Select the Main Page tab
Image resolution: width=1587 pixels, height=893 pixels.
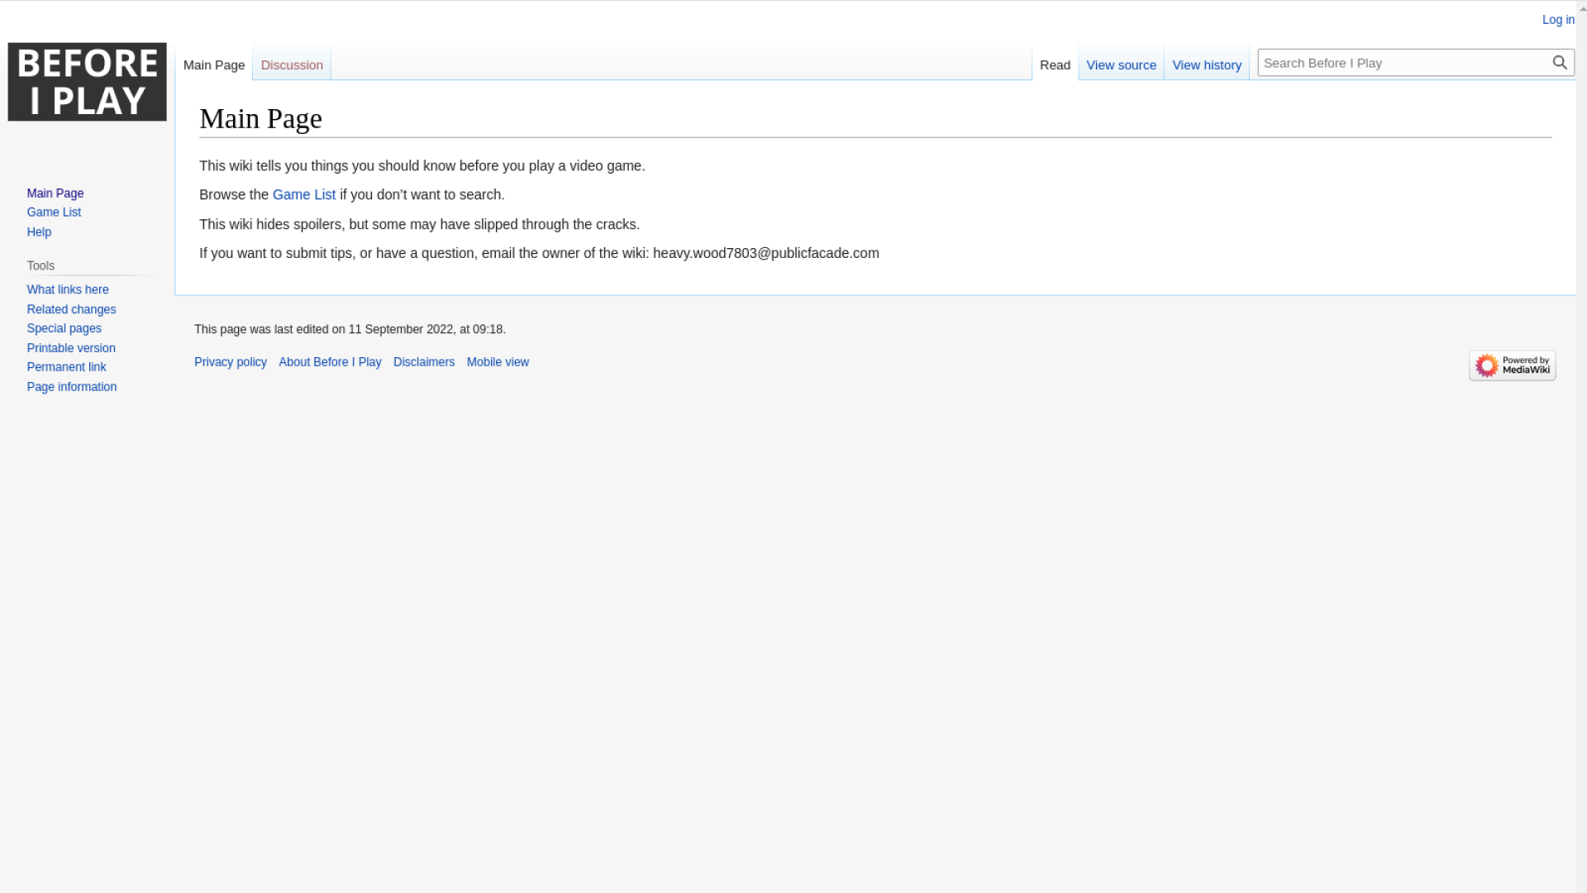pyautogui.click(x=214, y=64)
